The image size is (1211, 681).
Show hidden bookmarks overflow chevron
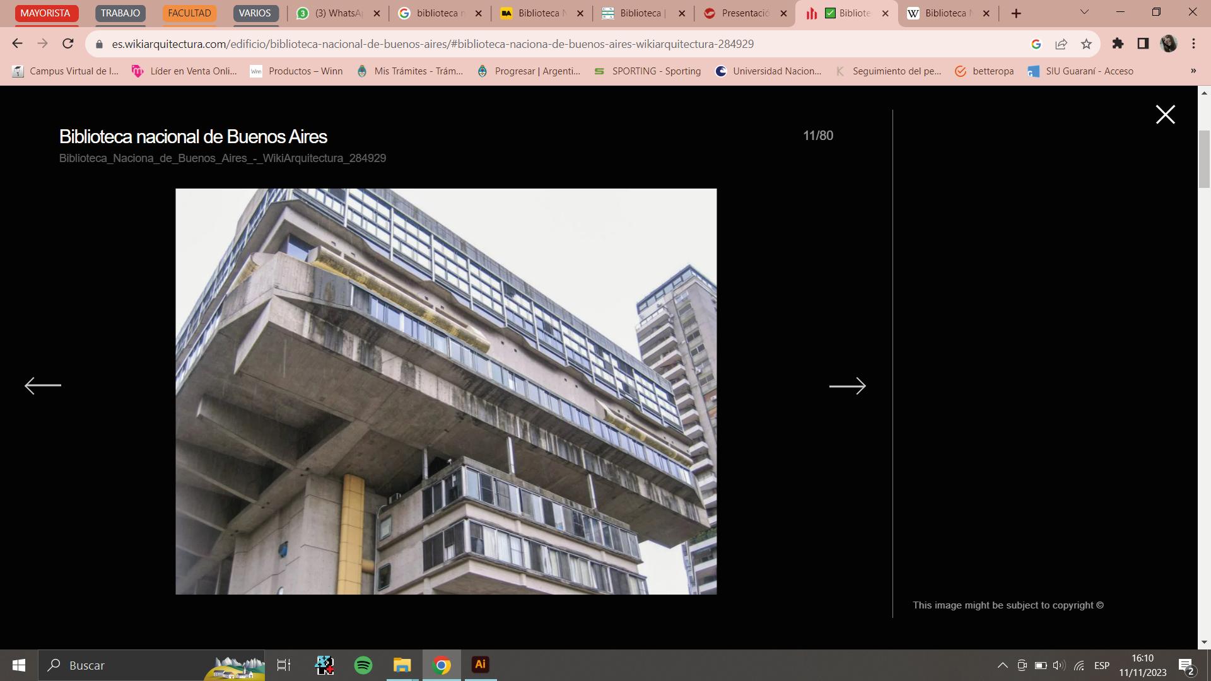coord(1193,71)
